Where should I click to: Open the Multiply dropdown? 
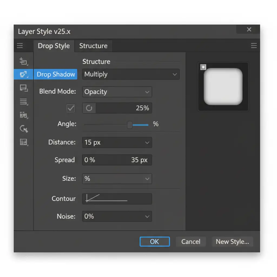[x=131, y=74]
